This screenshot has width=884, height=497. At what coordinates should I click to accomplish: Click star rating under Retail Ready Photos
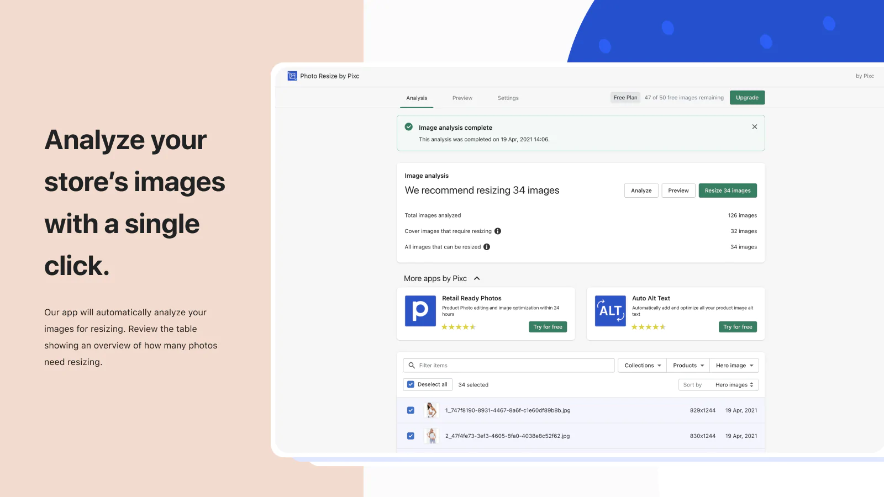click(459, 327)
